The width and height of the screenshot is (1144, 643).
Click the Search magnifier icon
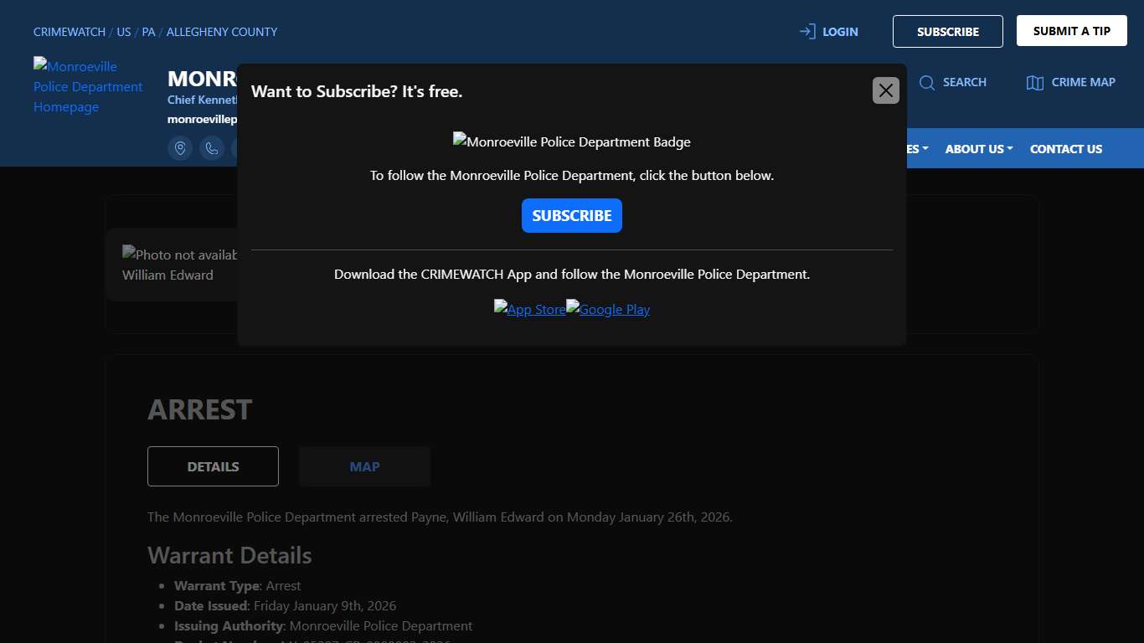coord(927,82)
